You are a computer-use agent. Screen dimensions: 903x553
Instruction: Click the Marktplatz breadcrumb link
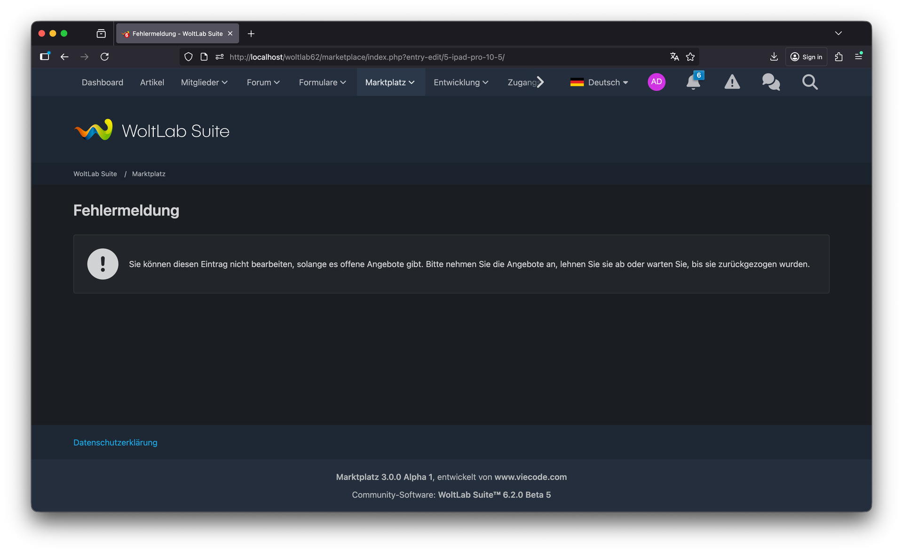pyautogui.click(x=149, y=174)
